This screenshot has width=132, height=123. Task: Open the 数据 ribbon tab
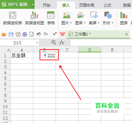[127, 5]
